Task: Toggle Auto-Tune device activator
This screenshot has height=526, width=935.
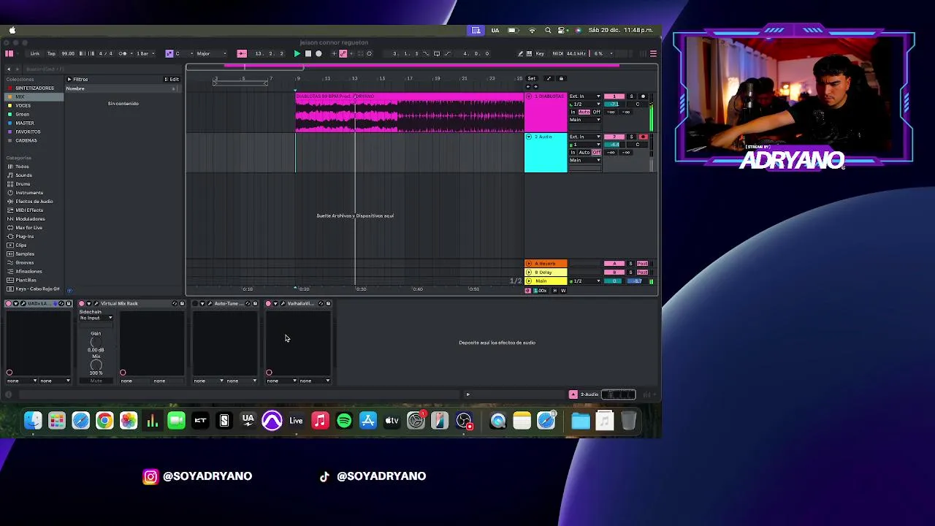Action: (195, 303)
